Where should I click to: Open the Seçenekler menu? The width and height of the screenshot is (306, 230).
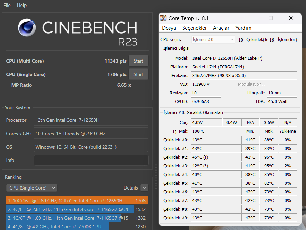click(x=194, y=28)
